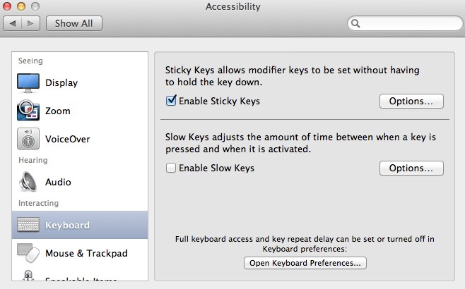Choose the Audio label in the list

tap(58, 182)
